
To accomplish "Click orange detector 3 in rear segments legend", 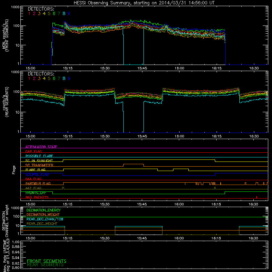I will click(x=39, y=79).
